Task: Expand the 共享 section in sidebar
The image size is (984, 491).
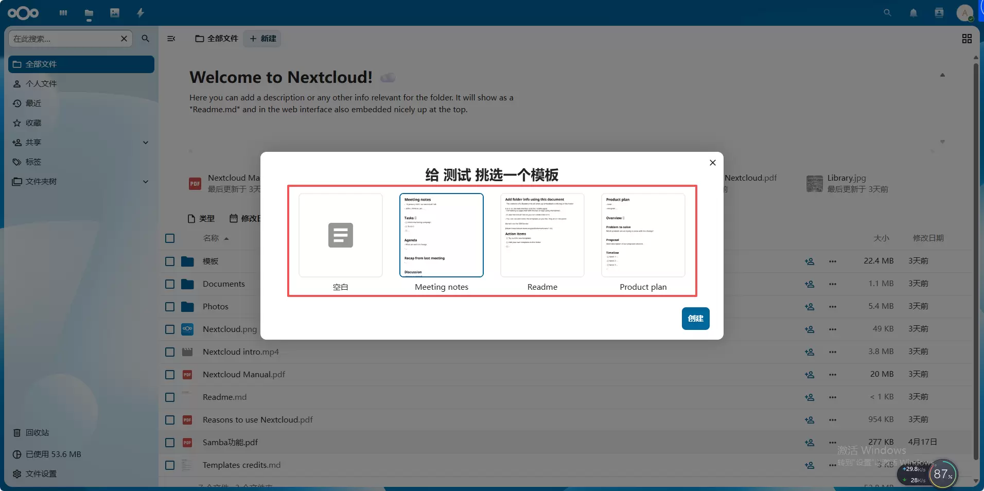Action: (146, 143)
